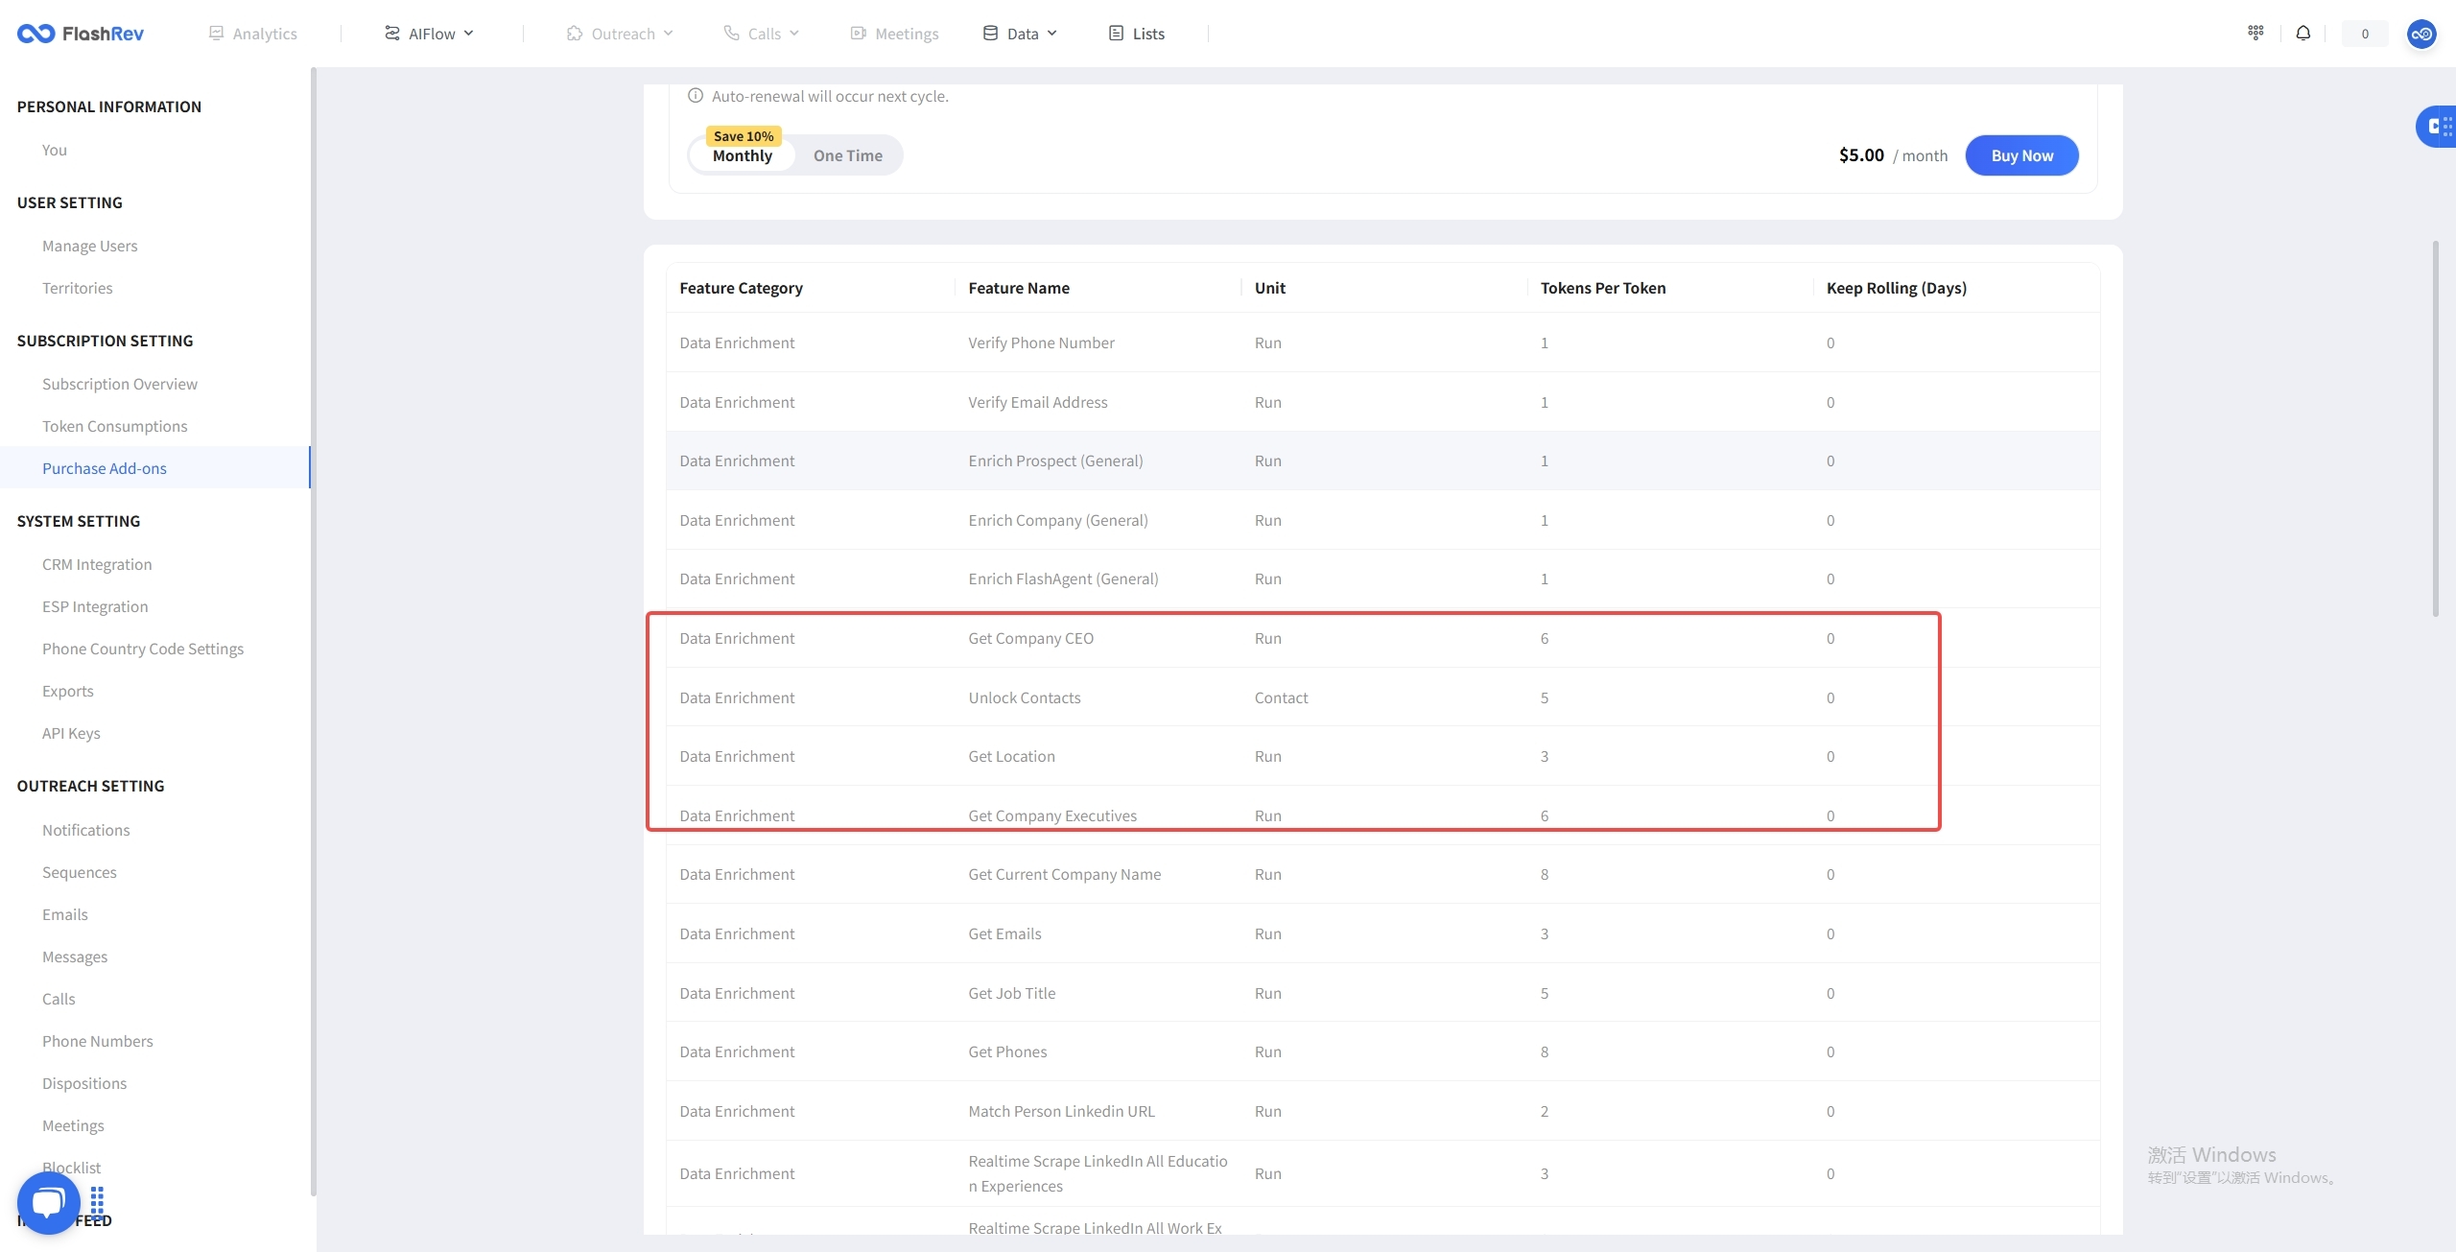Viewport: 2456px width, 1252px height.
Task: Click Get Location row
Action: tap(1382, 756)
